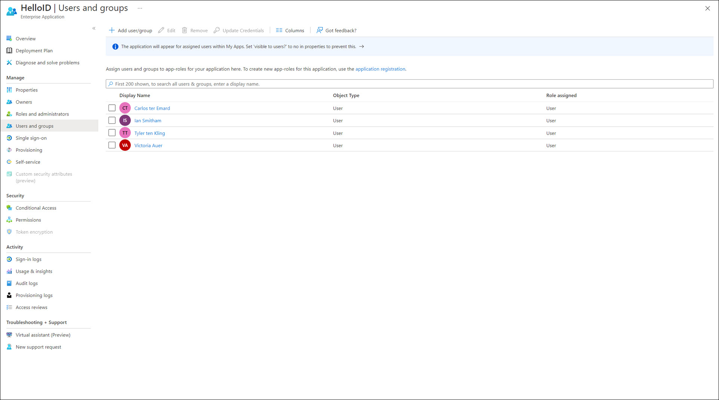
Task: Open the ellipsis menu beside the title
Action: [140, 8]
